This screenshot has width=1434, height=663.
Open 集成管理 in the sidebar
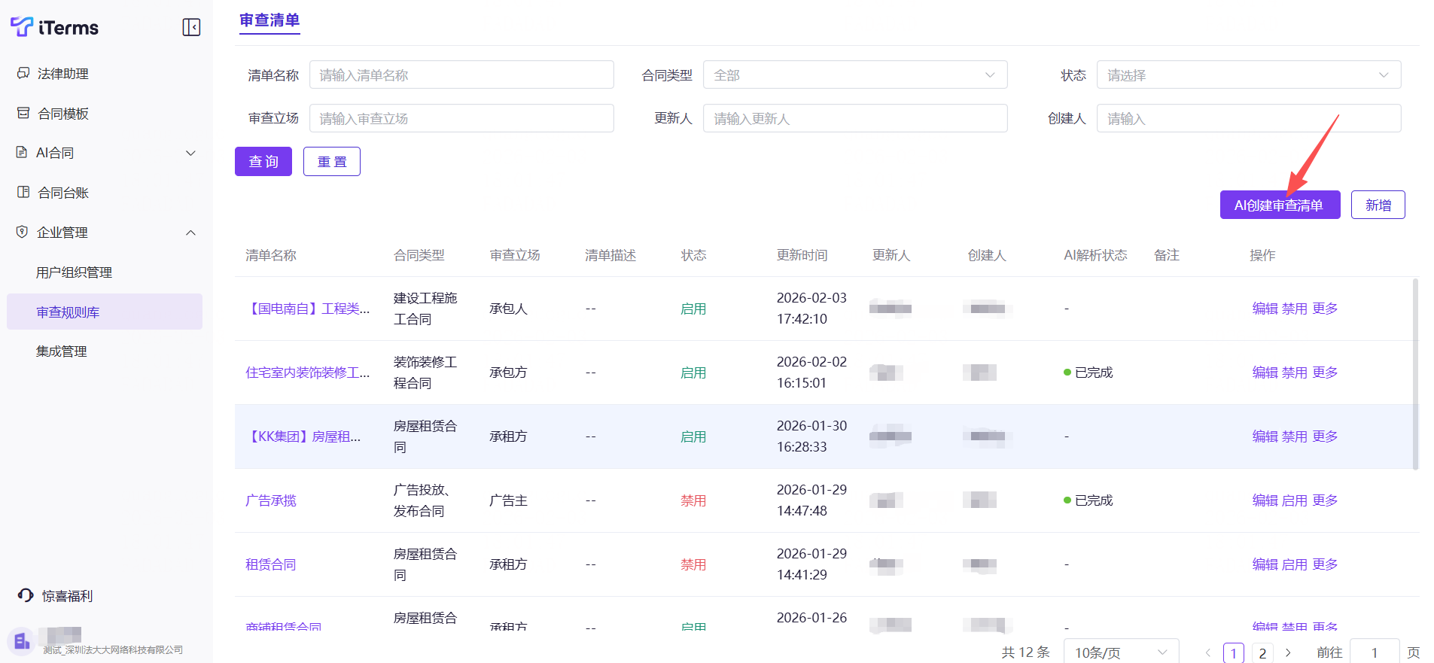coord(62,351)
